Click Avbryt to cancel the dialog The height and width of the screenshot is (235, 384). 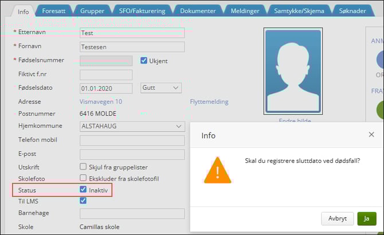337,218
